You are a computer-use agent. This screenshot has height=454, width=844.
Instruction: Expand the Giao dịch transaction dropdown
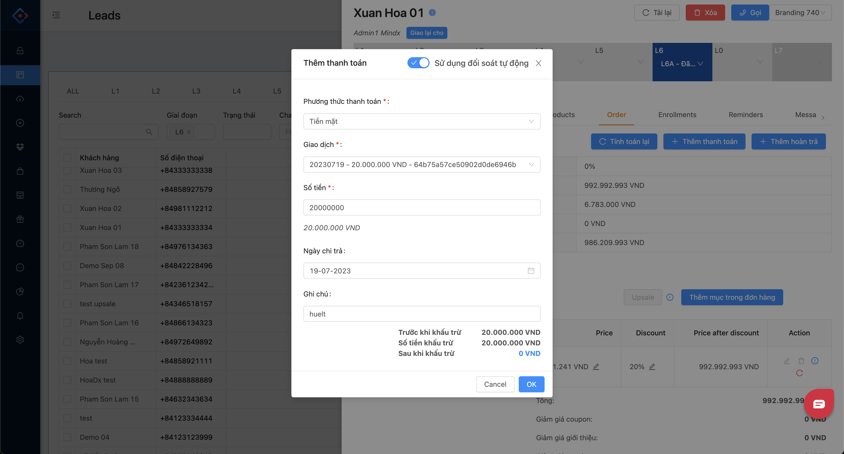click(x=421, y=165)
